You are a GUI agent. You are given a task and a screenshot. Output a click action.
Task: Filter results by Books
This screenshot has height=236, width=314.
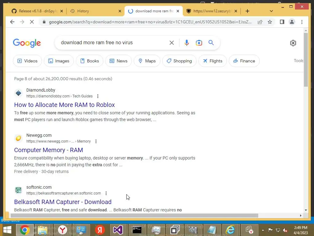pos(90,61)
